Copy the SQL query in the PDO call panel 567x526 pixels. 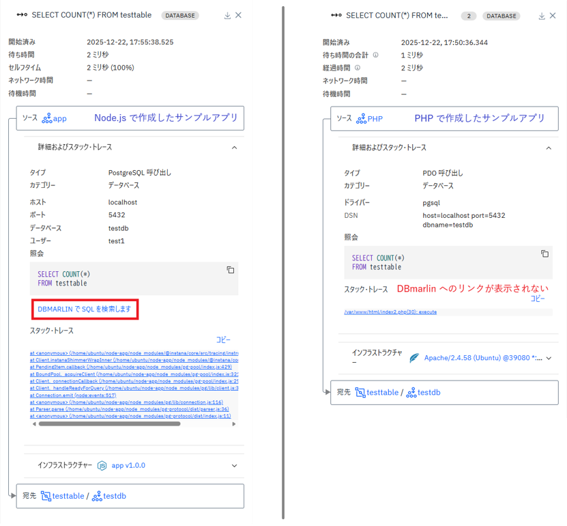pyautogui.click(x=544, y=253)
